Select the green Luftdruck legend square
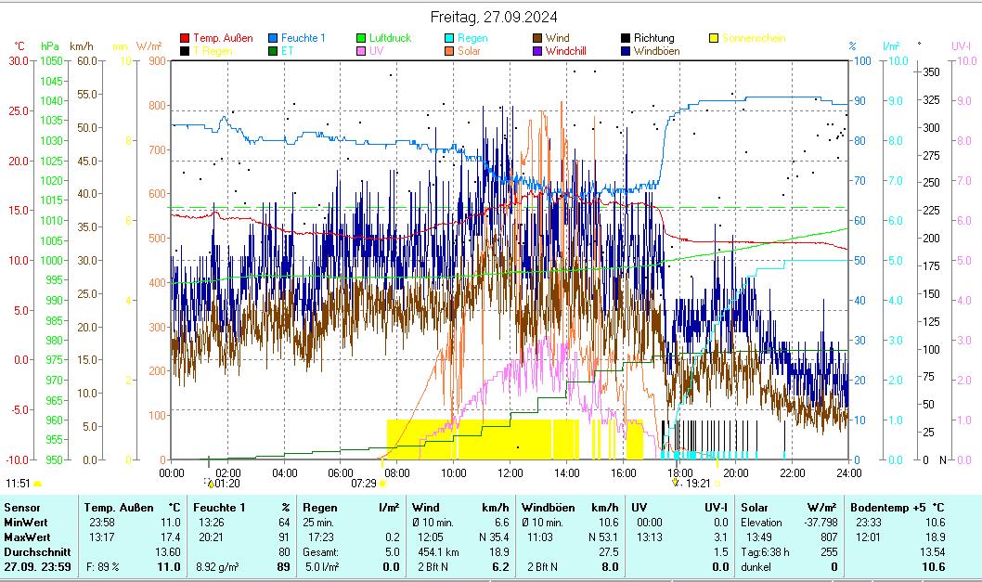Screen dimensions: 982x582 [361, 39]
